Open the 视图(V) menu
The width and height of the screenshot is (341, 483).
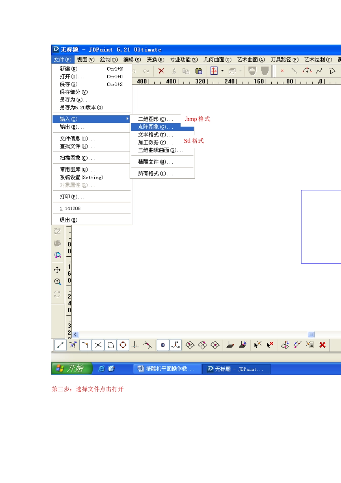click(x=86, y=60)
